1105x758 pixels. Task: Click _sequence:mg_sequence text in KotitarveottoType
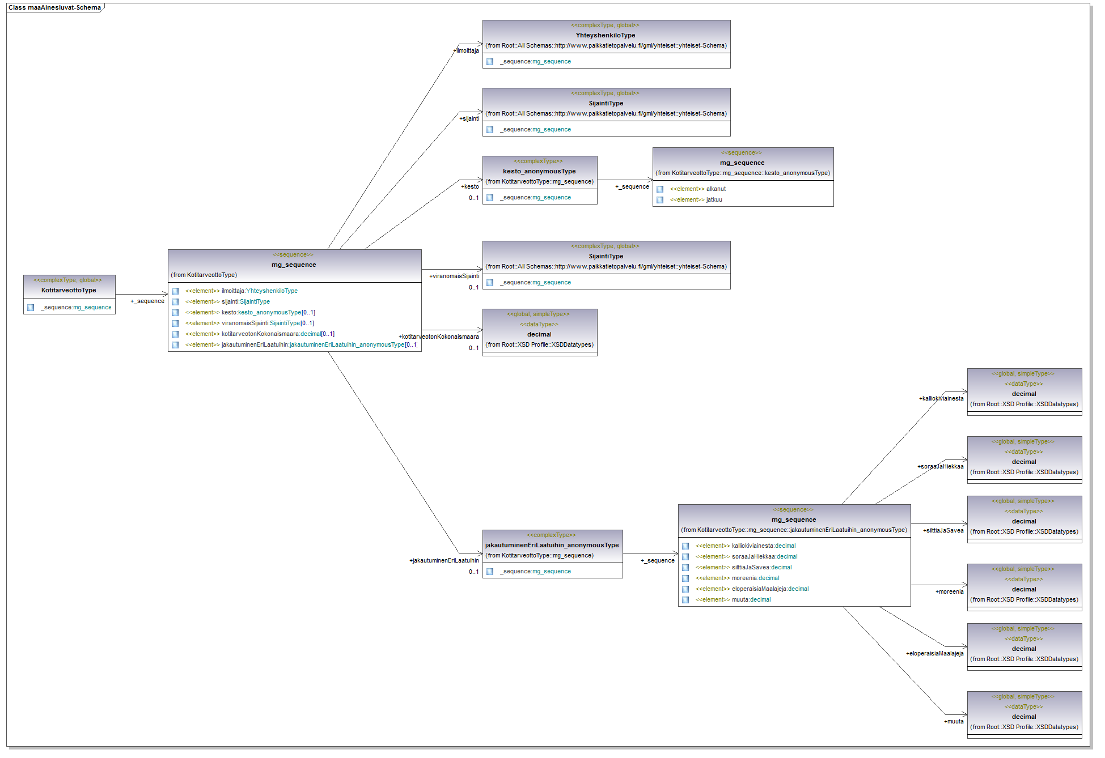[77, 308]
